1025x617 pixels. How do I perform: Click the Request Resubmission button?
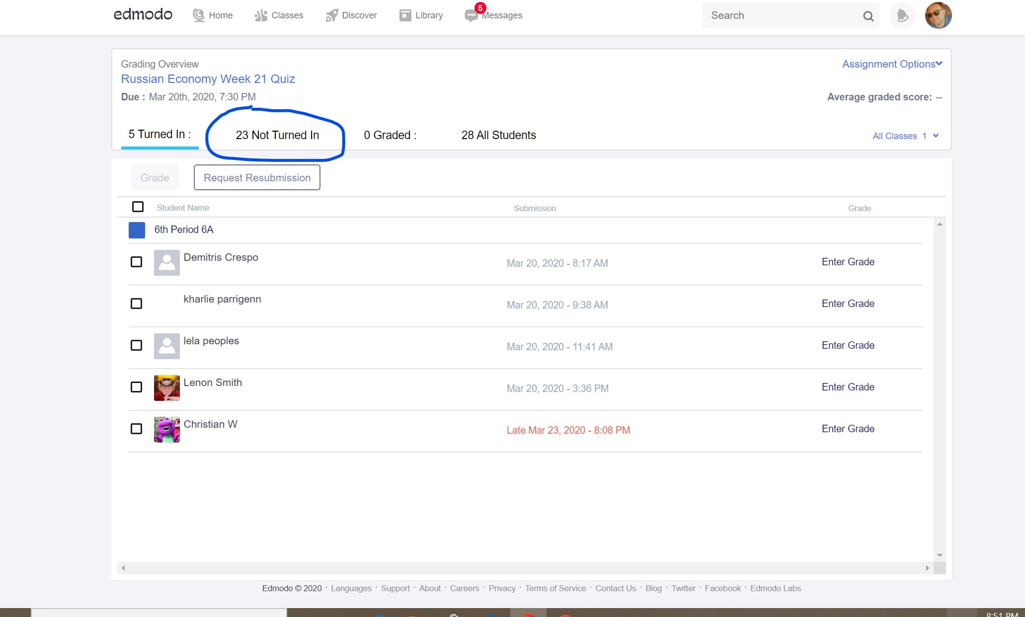click(x=257, y=178)
